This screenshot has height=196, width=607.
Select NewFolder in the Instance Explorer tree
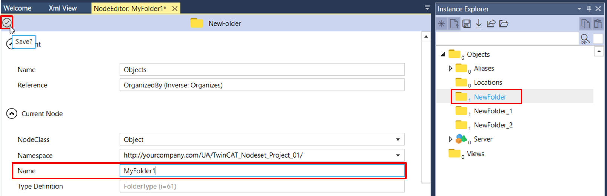(x=490, y=97)
